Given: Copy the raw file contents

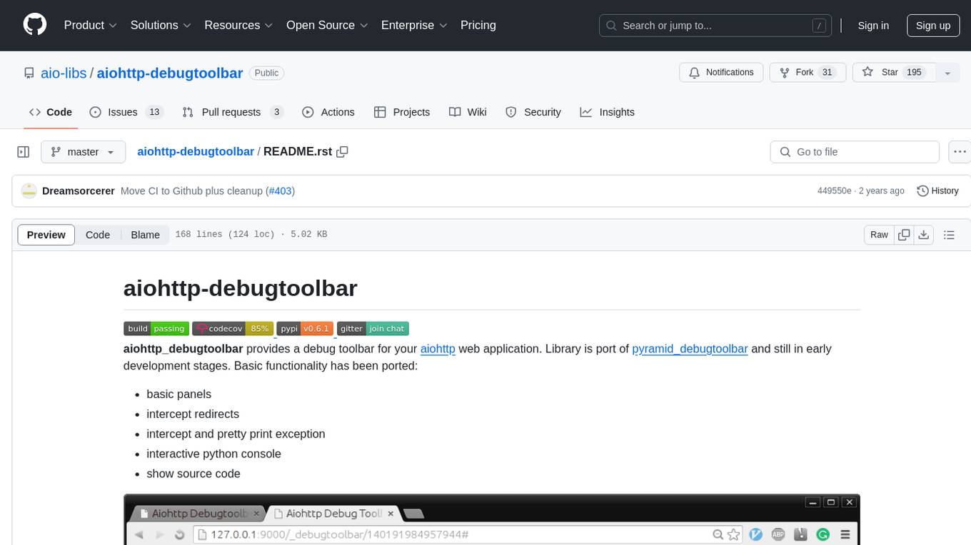Looking at the screenshot, I should [904, 235].
